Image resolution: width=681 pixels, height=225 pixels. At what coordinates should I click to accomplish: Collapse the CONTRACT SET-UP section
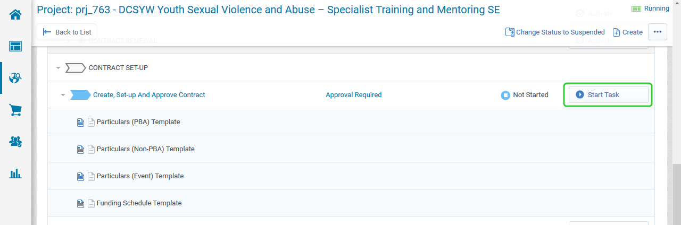(x=58, y=68)
